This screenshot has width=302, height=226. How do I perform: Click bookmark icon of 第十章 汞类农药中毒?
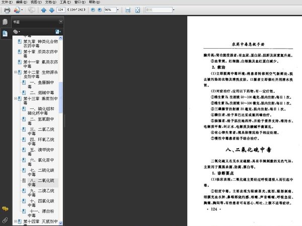tap(20, 52)
